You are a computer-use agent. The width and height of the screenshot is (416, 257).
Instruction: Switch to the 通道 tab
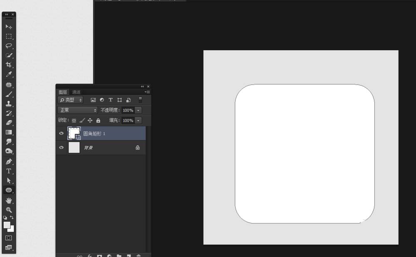(x=76, y=92)
